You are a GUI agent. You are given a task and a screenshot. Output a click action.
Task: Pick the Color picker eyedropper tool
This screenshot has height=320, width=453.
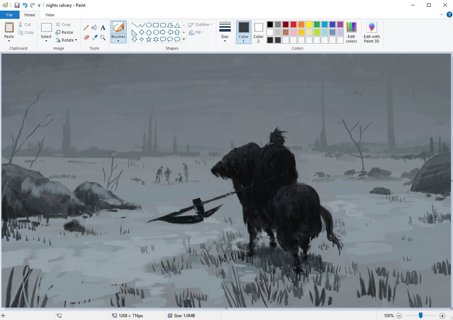click(94, 37)
